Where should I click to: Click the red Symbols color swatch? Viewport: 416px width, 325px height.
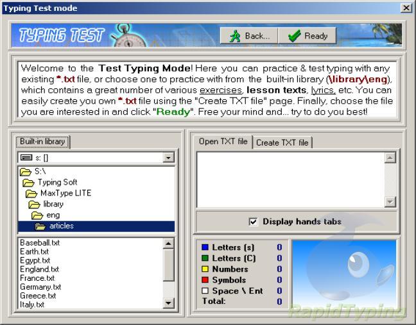point(205,280)
